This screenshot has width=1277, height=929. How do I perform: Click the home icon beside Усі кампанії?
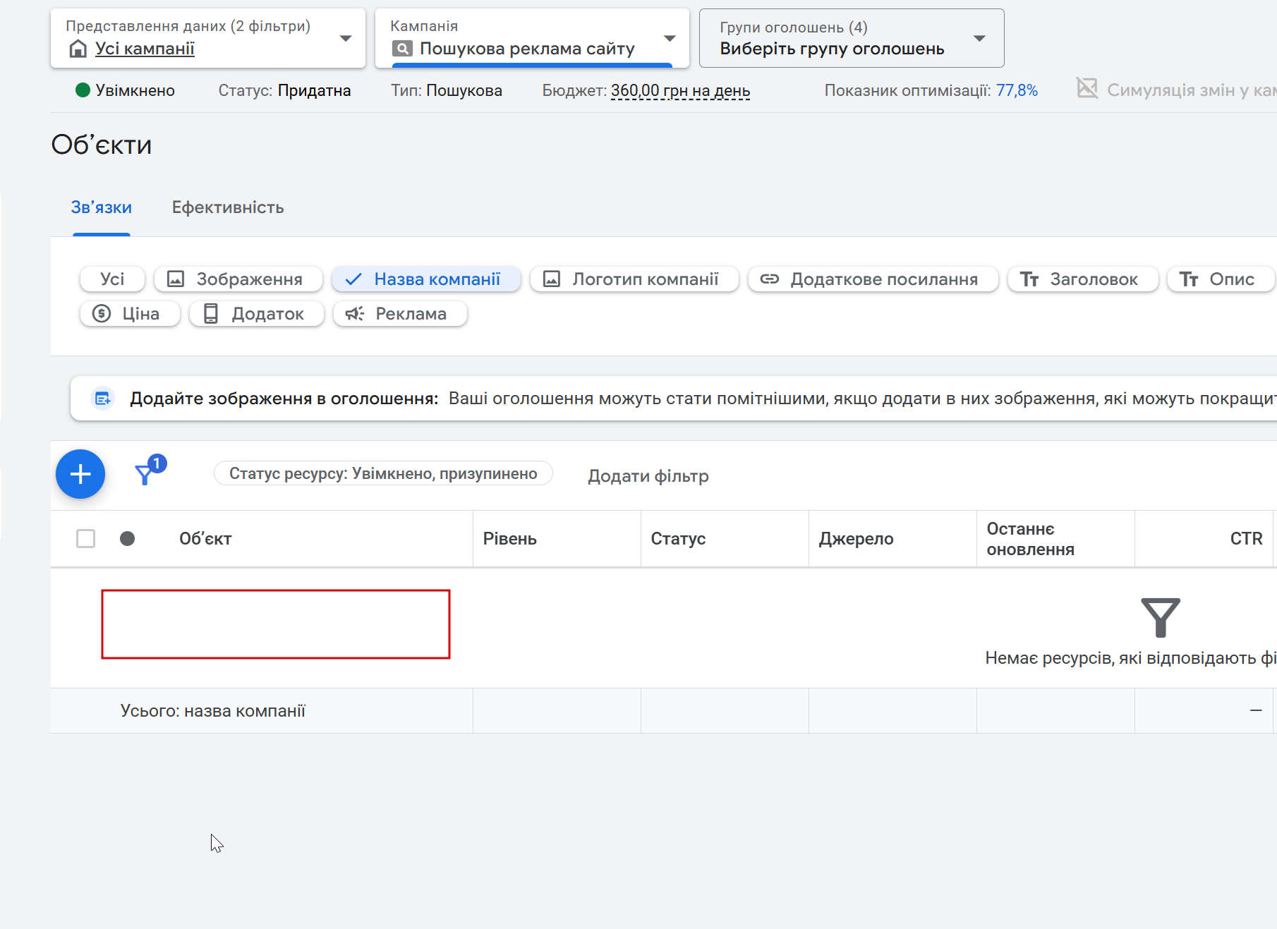pyautogui.click(x=78, y=49)
